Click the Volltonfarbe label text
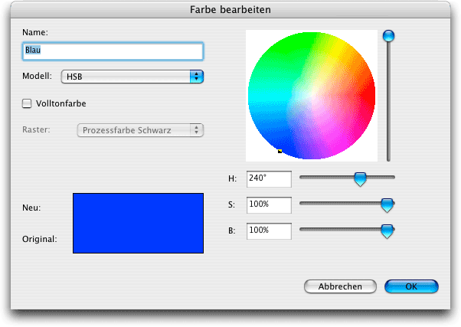The width and height of the screenshot is (461, 327). pyautogui.click(x=61, y=103)
